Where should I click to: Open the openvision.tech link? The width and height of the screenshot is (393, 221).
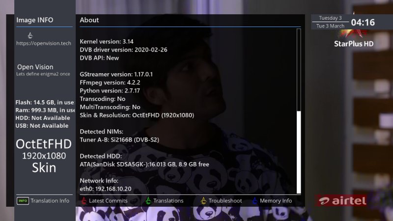pos(44,43)
